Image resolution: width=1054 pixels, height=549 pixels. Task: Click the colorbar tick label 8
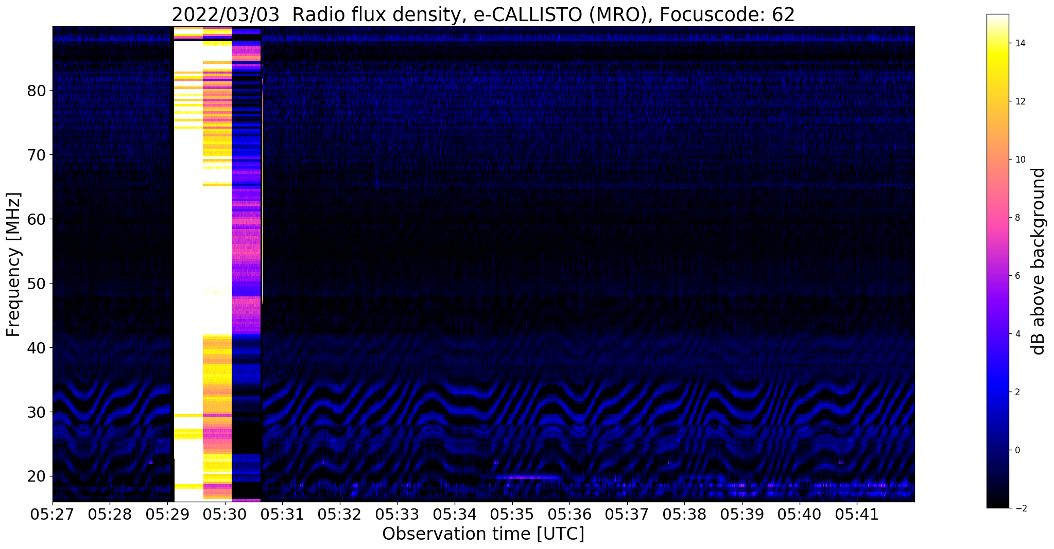1017,218
